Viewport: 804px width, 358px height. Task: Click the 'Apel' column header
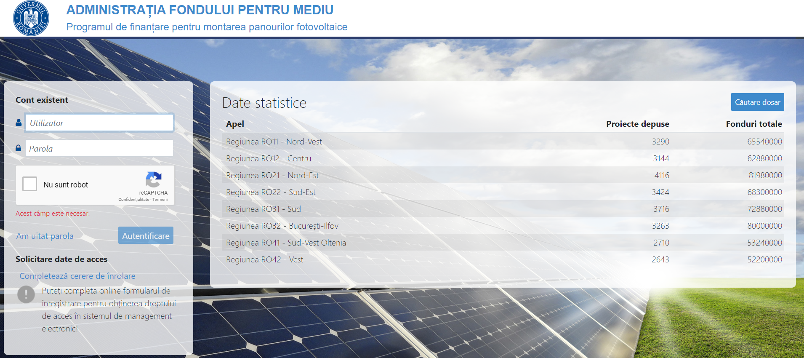[x=235, y=124]
